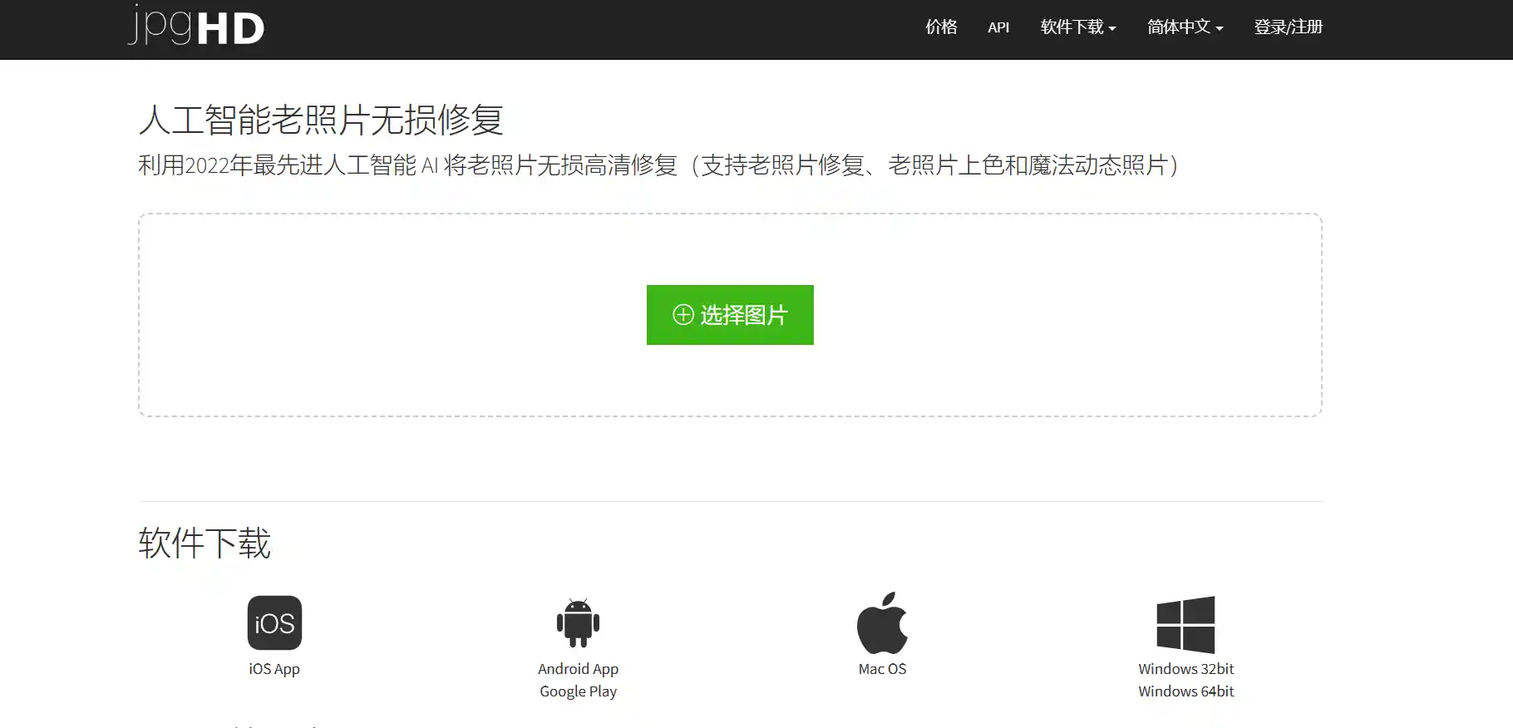Viewport: 1513px width, 728px height.
Task: Click the 软件下载 section heading
Action: click(205, 543)
